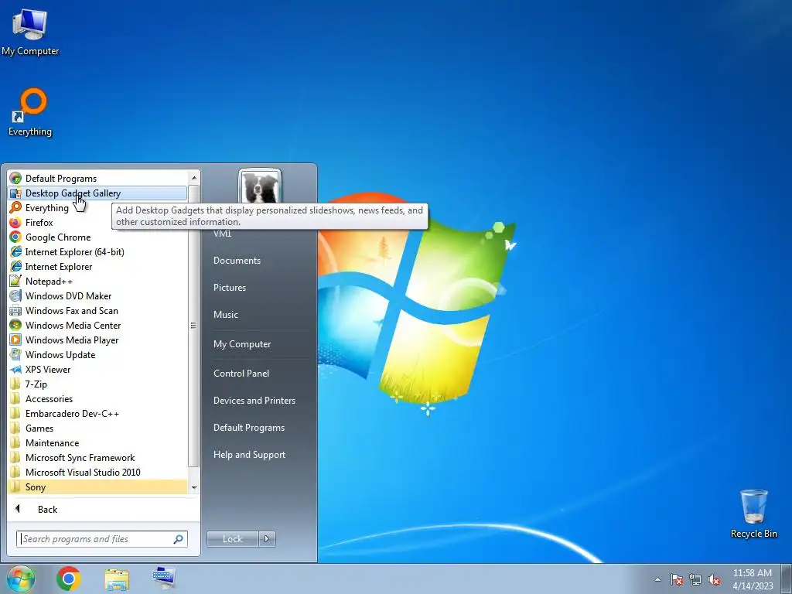Viewport: 792px width, 594px height.
Task: Open Help and Support
Action: (249, 455)
